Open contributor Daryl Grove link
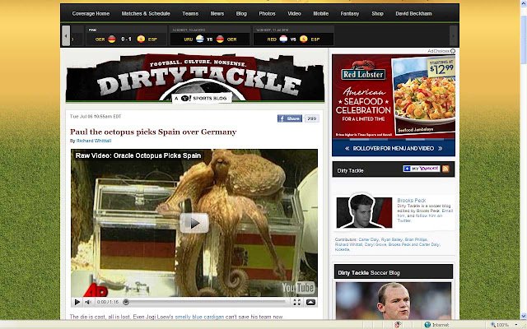 (x=375, y=245)
